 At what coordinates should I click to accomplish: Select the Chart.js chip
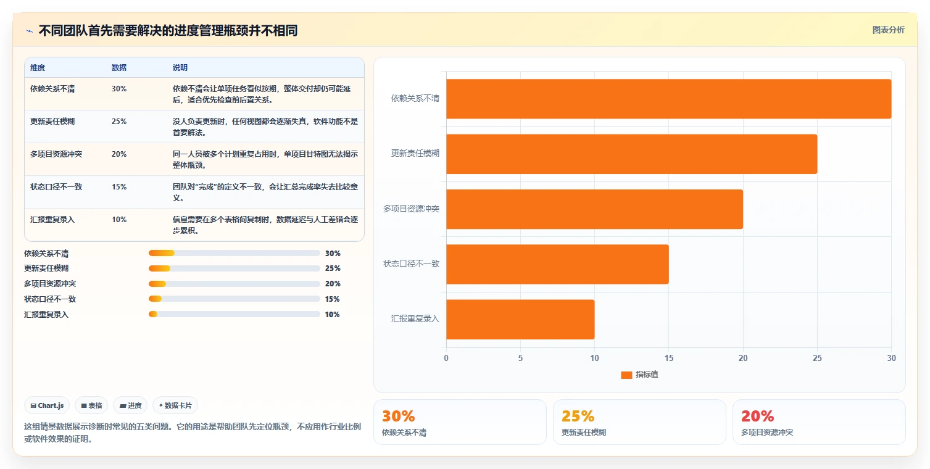pos(48,405)
